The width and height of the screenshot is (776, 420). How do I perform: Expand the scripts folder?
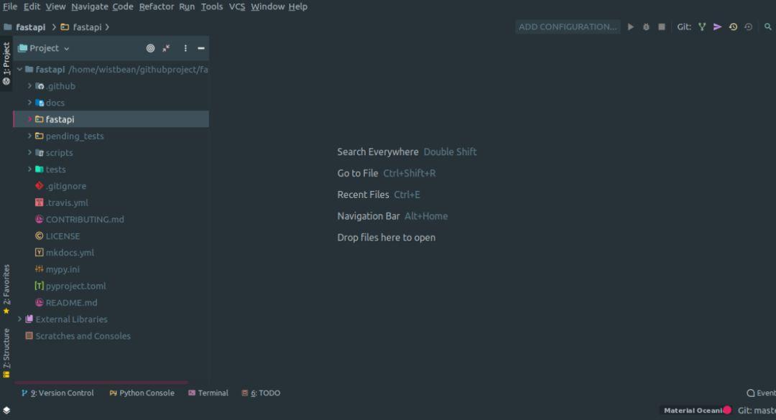(x=29, y=152)
